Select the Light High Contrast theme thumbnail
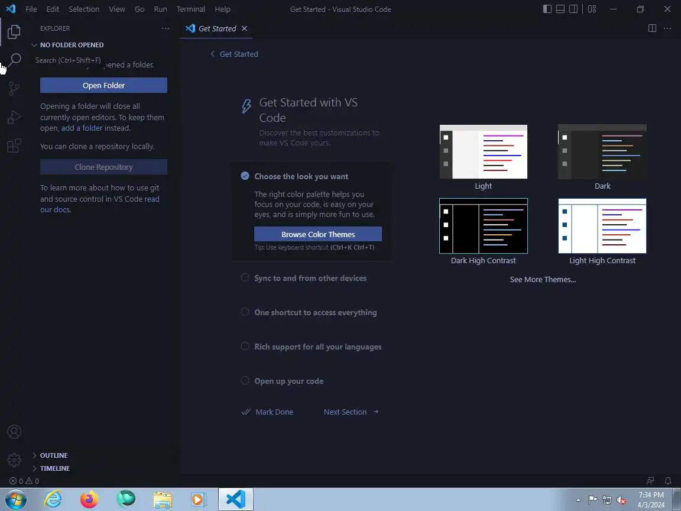681x511 pixels. [x=602, y=226]
